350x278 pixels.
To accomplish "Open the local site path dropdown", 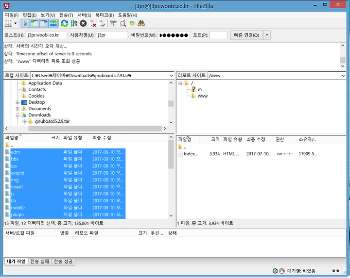I will [171, 76].
